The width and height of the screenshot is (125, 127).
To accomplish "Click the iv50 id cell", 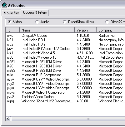I will click(x=10, y=57).
